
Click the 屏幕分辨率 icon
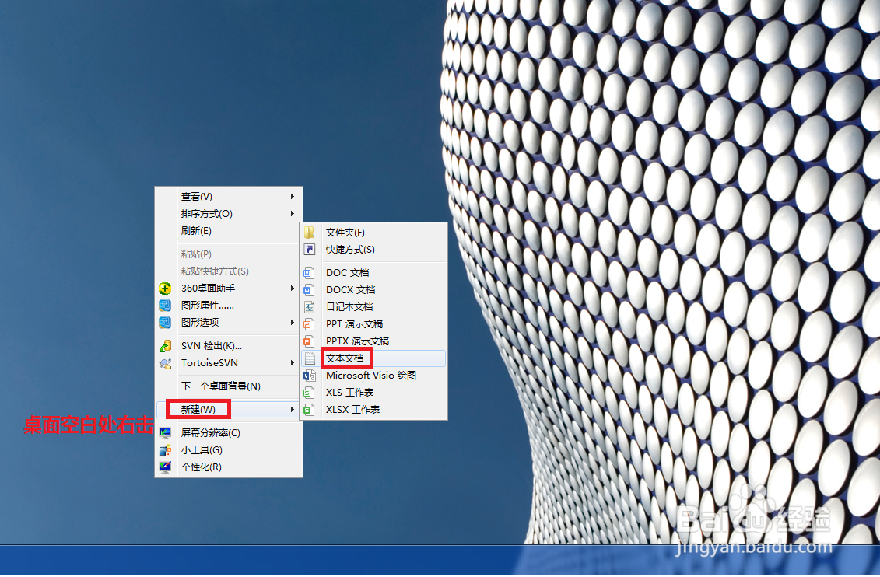(x=166, y=432)
